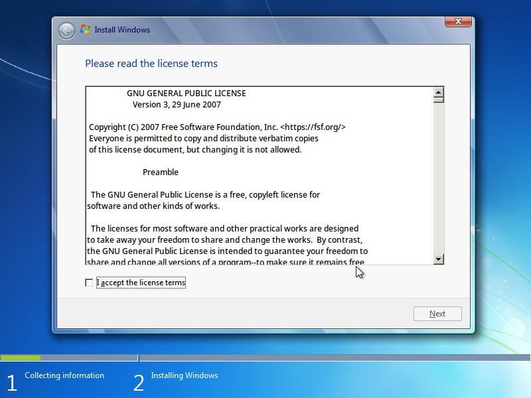This screenshot has width=531, height=398.
Task: Click the license scrollbar down arrow
Action: pyautogui.click(x=438, y=259)
